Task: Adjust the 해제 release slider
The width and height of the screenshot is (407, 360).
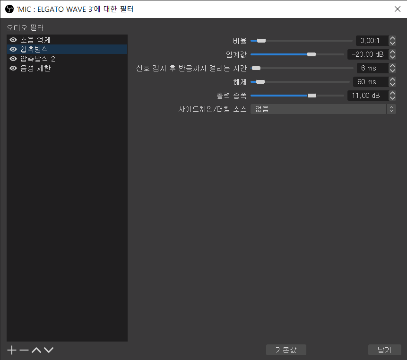Action: point(300,82)
